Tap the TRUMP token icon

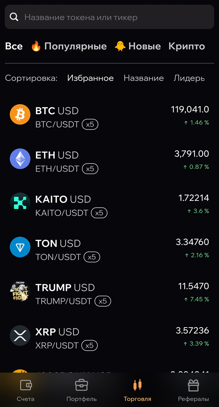pyautogui.click(x=20, y=291)
